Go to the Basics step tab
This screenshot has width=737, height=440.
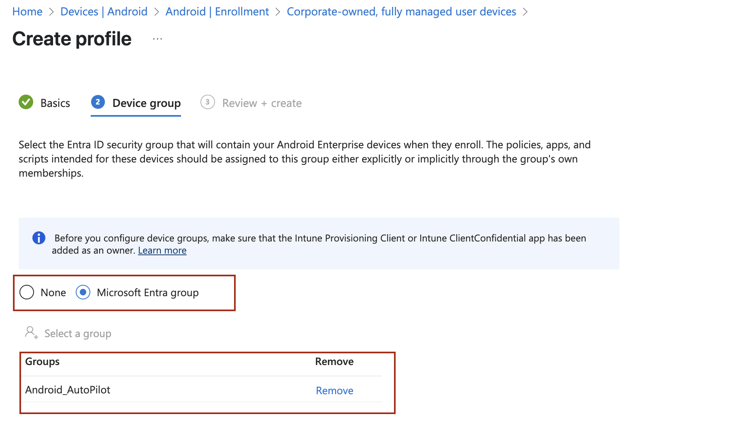(x=55, y=103)
